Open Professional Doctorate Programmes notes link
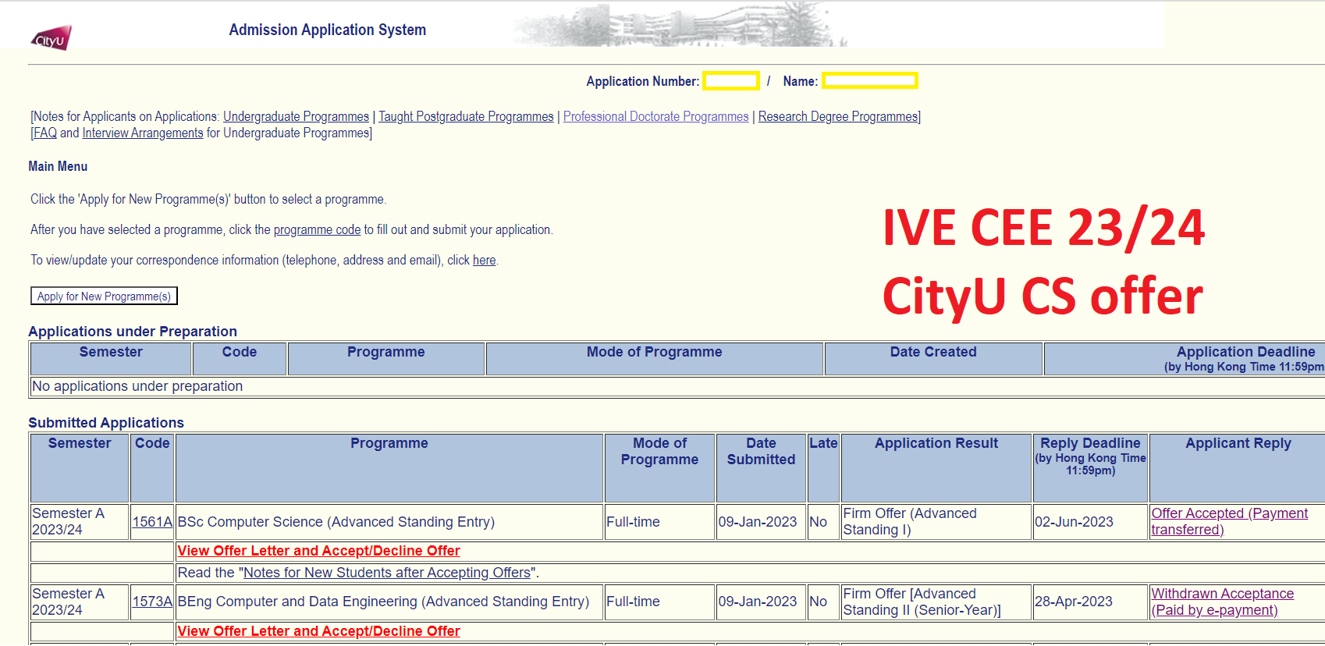 (655, 116)
